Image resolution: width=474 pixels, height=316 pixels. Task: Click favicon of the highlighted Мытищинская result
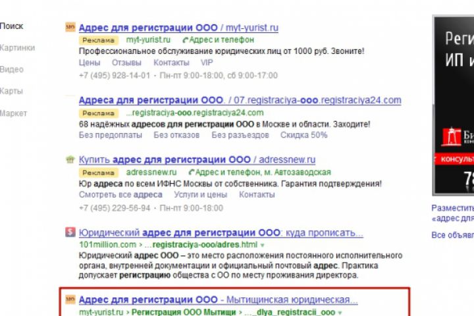tap(70, 299)
